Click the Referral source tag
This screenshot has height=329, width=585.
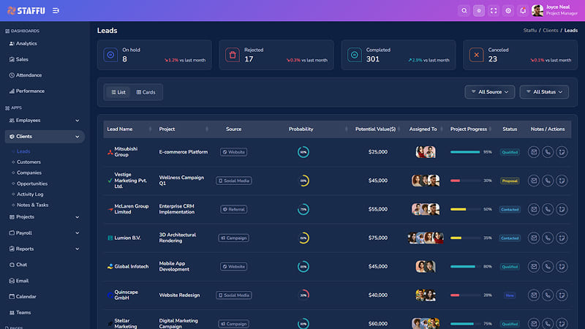233,209
